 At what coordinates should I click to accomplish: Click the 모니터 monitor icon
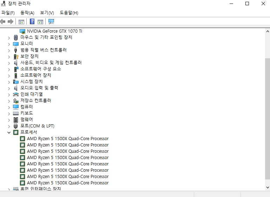[x=15, y=44]
